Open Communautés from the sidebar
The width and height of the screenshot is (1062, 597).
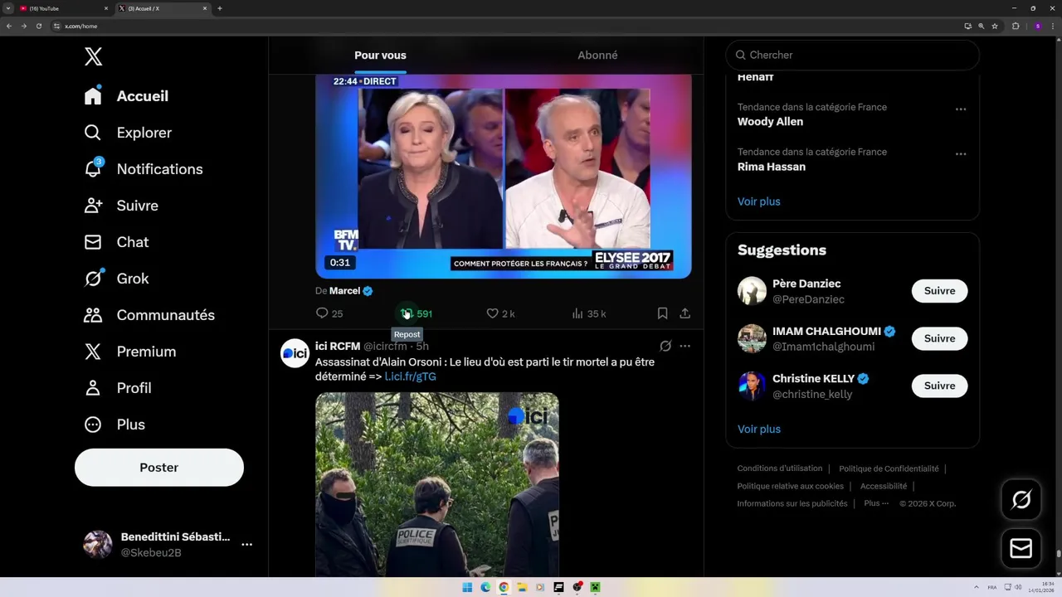[149, 315]
